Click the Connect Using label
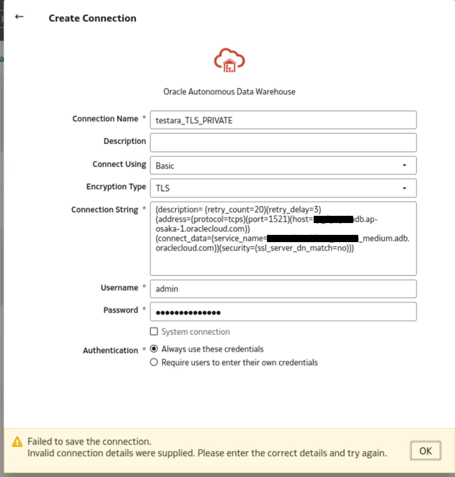Screen dimensions: 455x477 coord(119,164)
